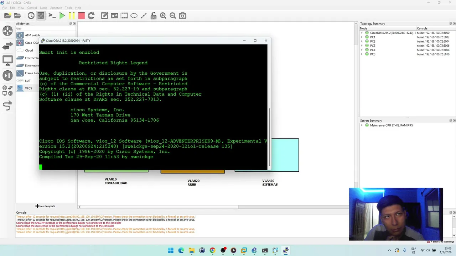Undock the Topology Summary panel

click(451, 23)
